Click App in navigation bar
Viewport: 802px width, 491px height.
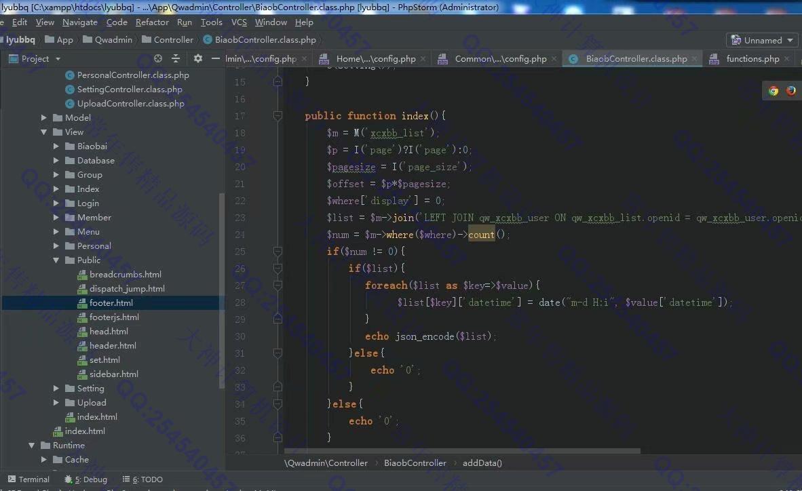tap(59, 40)
